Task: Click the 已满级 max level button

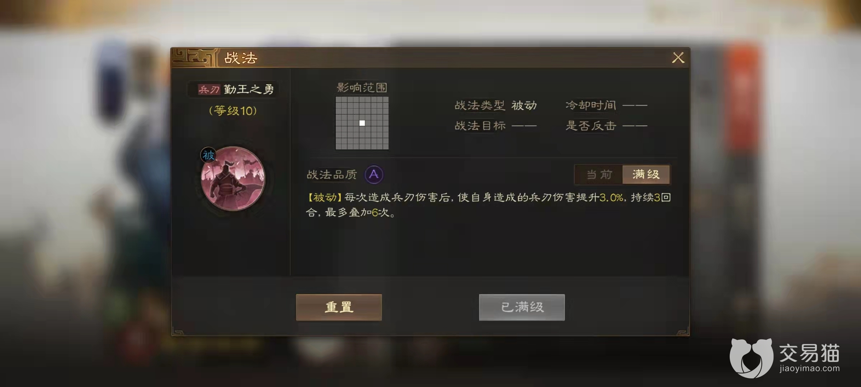Action: tap(522, 307)
